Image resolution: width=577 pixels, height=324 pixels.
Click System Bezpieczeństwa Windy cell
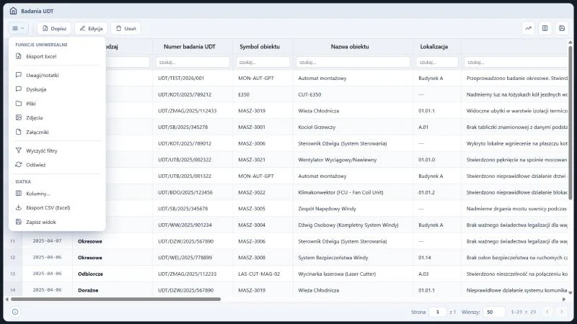pyautogui.click(x=333, y=258)
